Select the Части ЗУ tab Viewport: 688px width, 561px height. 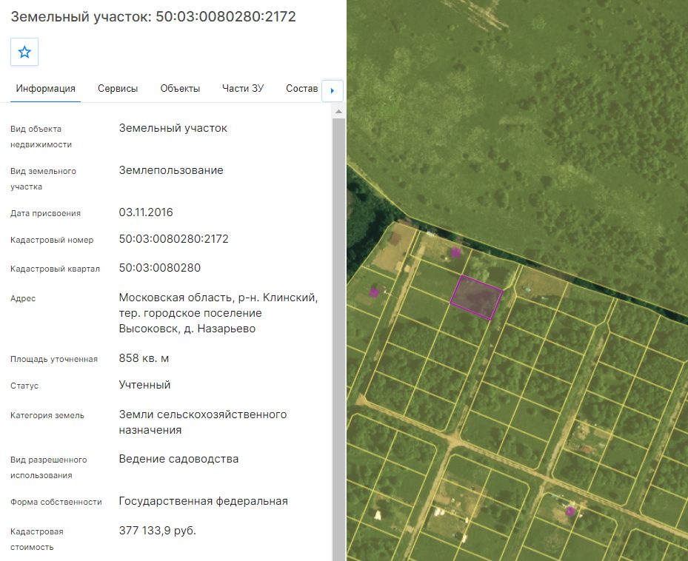pos(243,89)
